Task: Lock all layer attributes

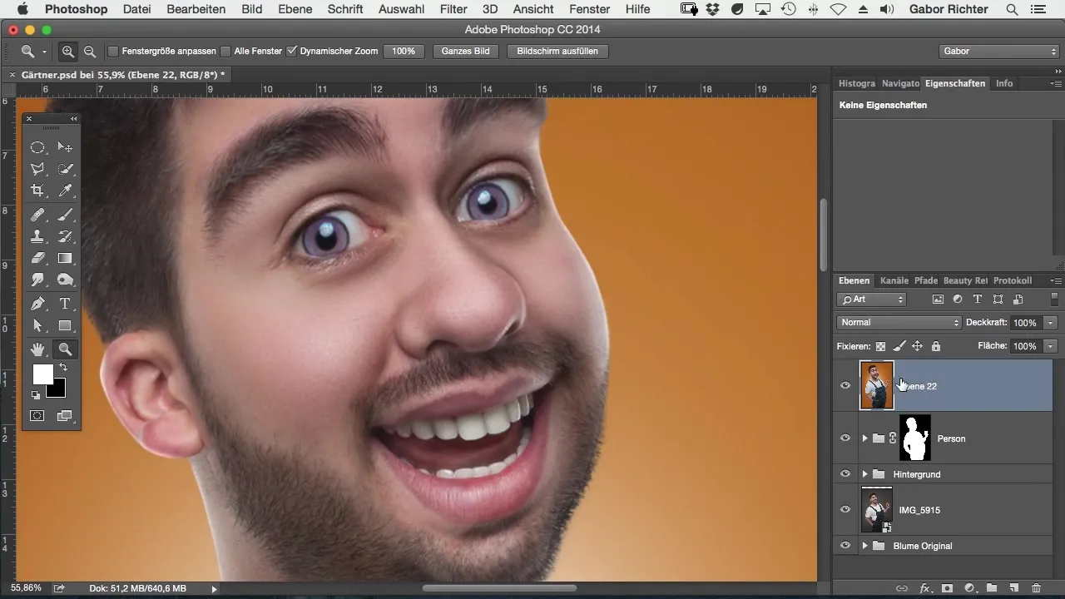Action: 935,346
